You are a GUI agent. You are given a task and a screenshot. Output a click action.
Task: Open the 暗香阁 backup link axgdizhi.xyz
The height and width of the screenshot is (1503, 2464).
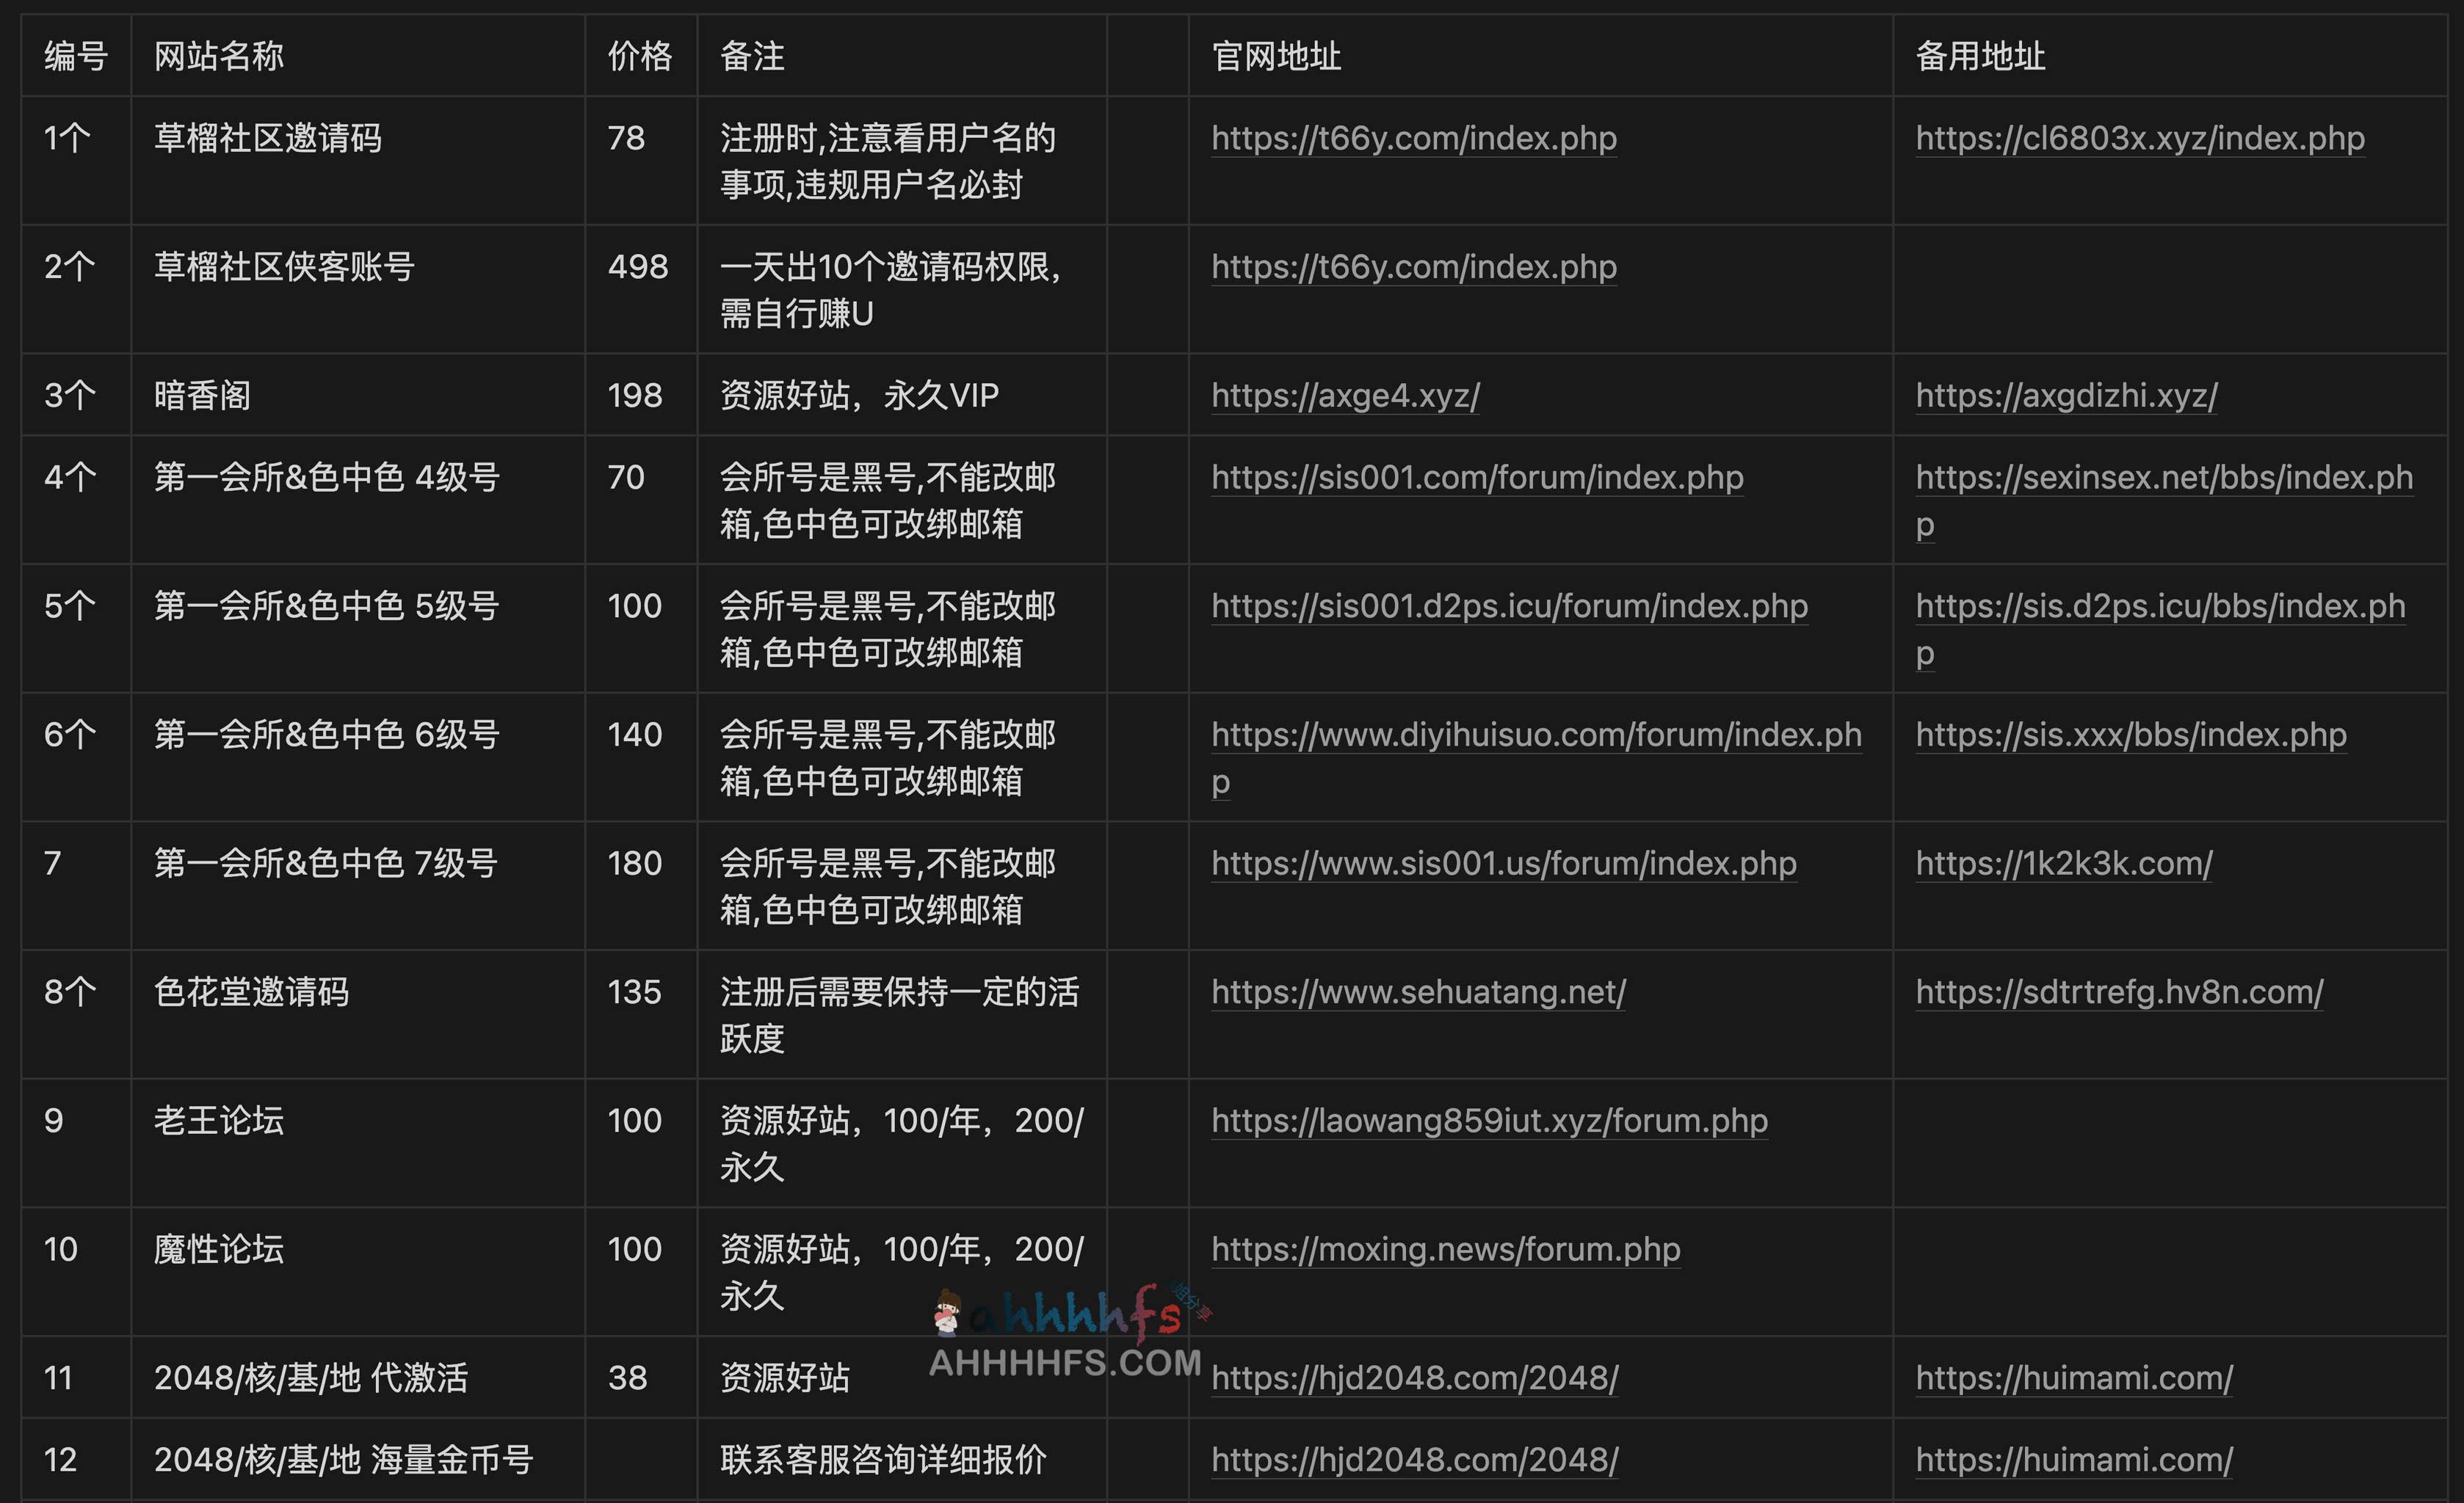[x=2064, y=396]
